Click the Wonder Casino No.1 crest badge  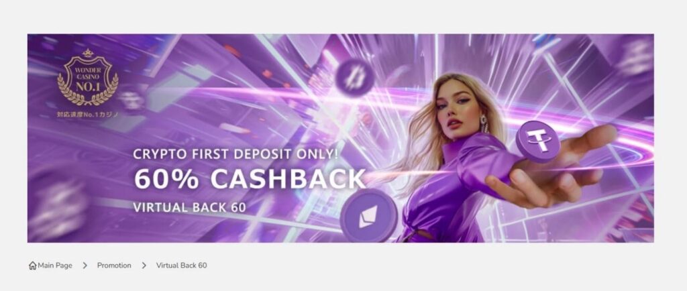click(x=88, y=78)
